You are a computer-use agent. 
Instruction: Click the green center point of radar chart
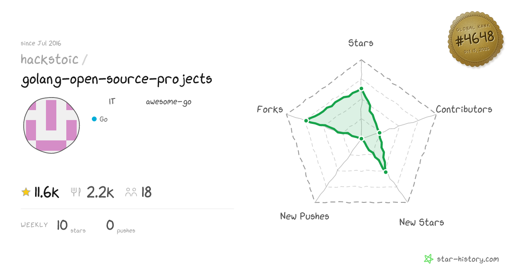(x=361, y=139)
